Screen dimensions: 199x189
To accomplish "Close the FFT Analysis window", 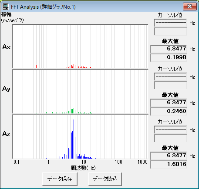I will (x=190, y=7).
